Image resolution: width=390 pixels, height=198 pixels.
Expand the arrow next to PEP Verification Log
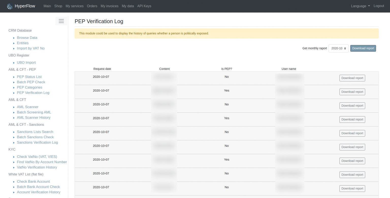point(14,93)
